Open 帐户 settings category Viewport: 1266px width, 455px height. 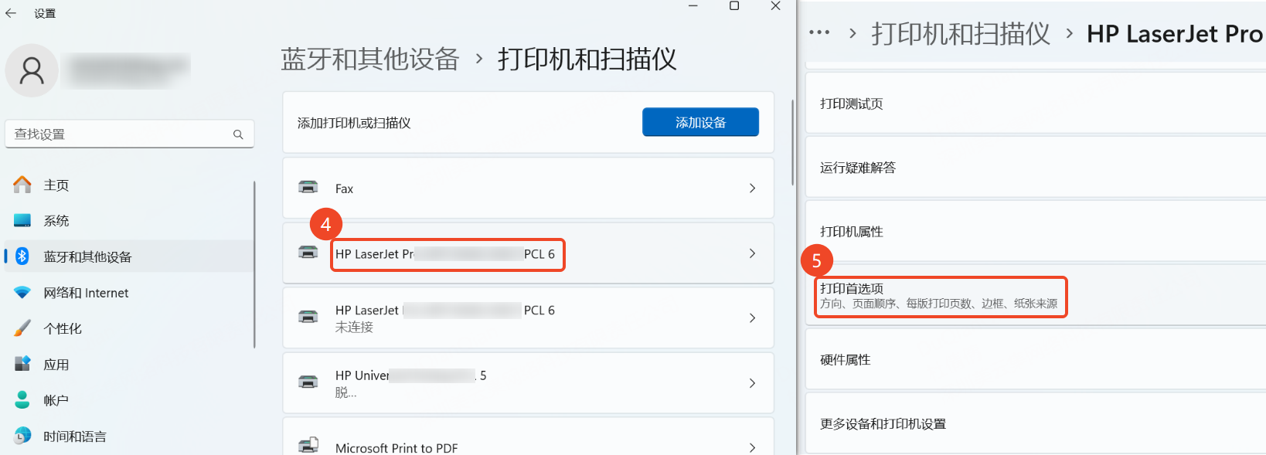[x=129, y=400]
